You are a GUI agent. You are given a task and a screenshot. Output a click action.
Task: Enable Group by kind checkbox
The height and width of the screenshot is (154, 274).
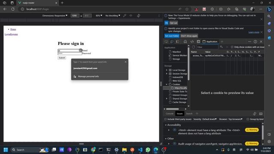[x=248, y=119]
